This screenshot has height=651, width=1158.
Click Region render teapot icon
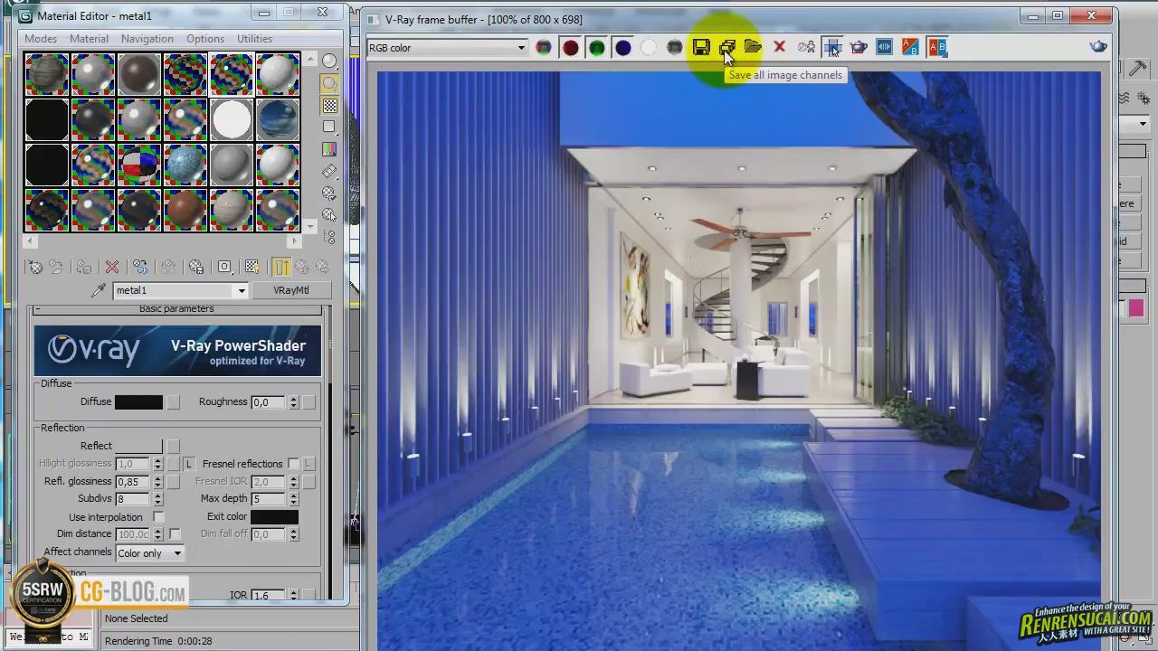[x=859, y=47]
